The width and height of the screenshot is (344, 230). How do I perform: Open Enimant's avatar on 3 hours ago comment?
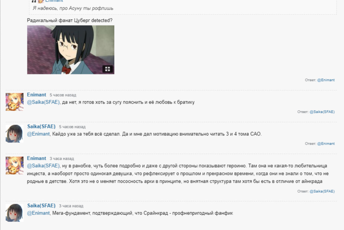coord(14,165)
